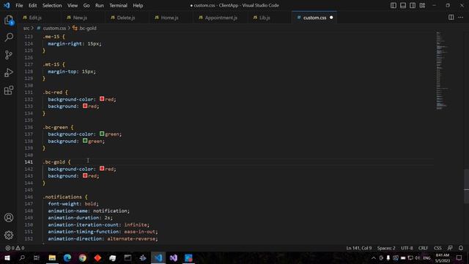This screenshot has width=469, height=264.
Task: Click the code minimap
Action: pyautogui.click(x=442, y=70)
